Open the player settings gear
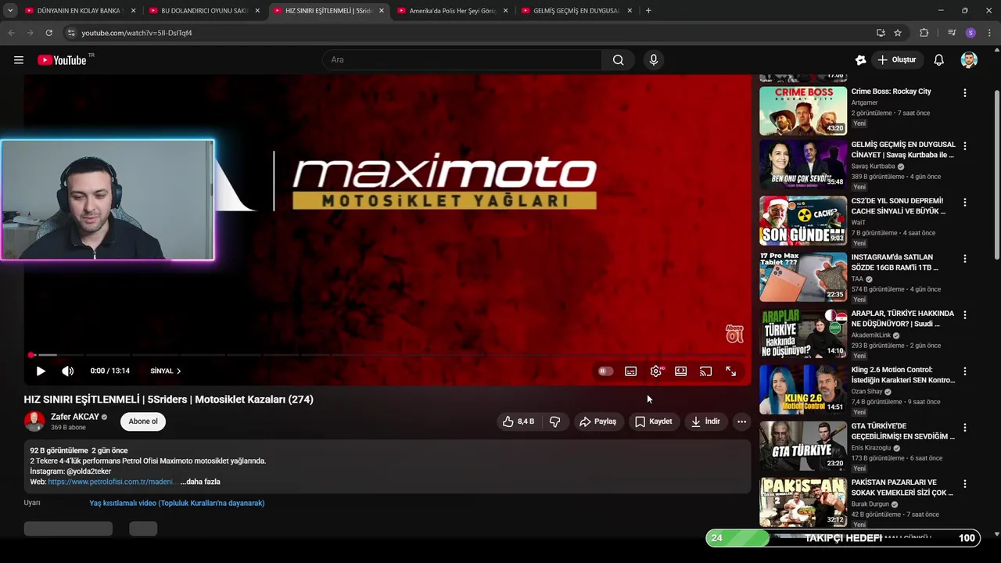1001x563 pixels. pyautogui.click(x=656, y=371)
